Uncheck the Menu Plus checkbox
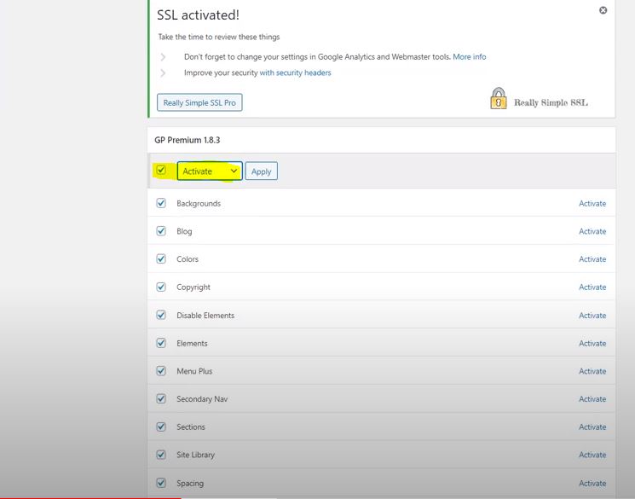This screenshot has width=635, height=499. point(161,371)
